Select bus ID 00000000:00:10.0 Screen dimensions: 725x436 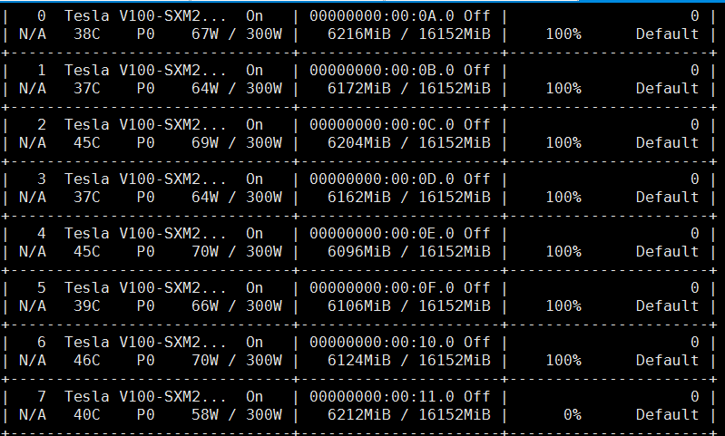382,344
